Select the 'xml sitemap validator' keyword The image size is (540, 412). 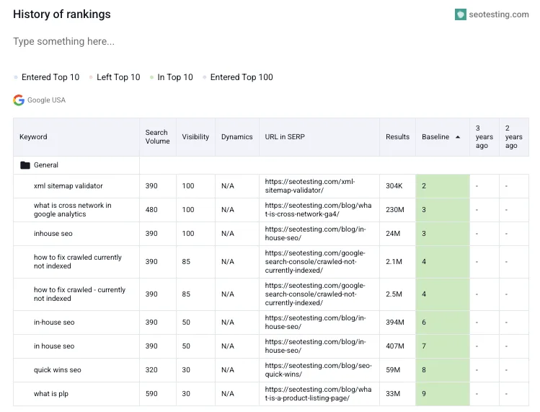pyautogui.click(x=68, y=186)
